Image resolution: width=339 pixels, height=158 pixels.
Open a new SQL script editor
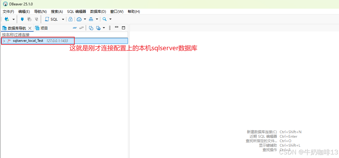pos(52,19)
